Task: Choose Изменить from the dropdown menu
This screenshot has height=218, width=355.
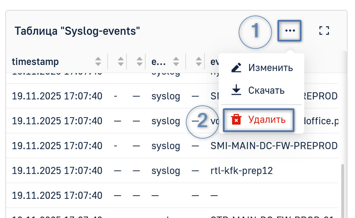Action: tap(270, 67)
